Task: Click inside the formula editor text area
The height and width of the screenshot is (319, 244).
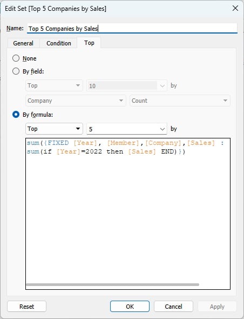Action: pos(128,214)
